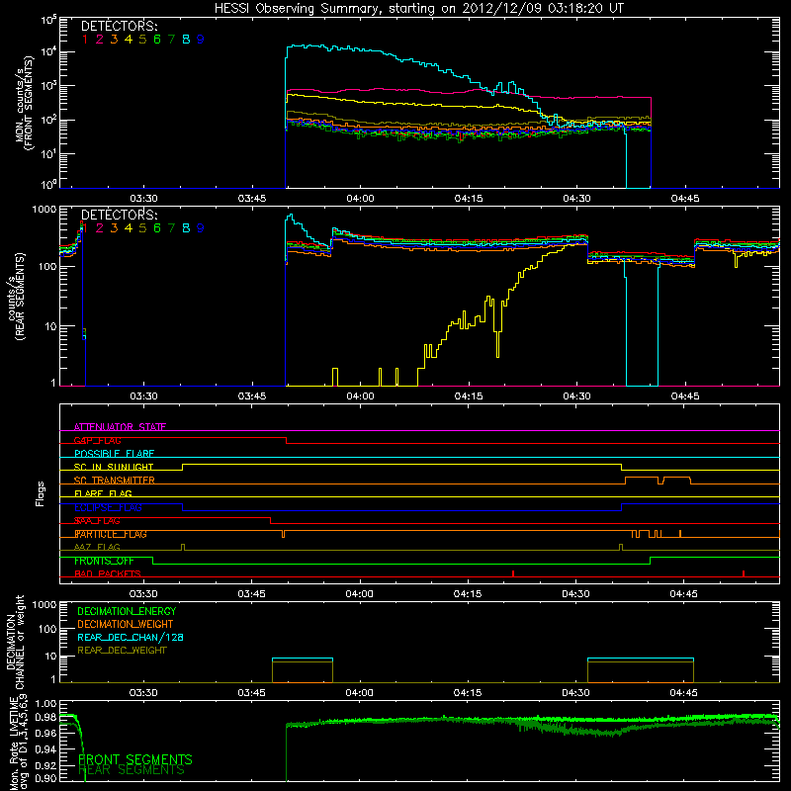The image size is (791, 791).
Task: Select the FRONTS_OFF flag label
Action: coord(104,561)
